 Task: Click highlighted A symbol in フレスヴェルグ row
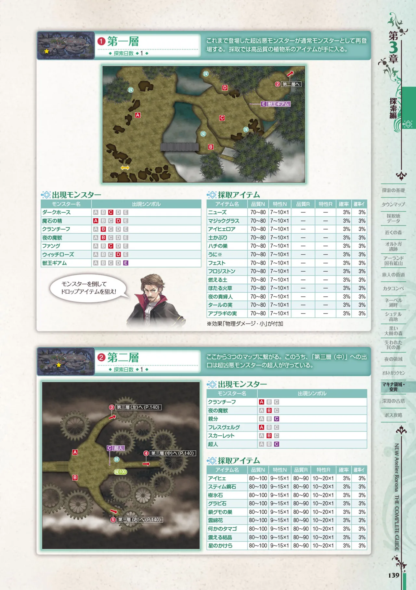pos(262,427)
